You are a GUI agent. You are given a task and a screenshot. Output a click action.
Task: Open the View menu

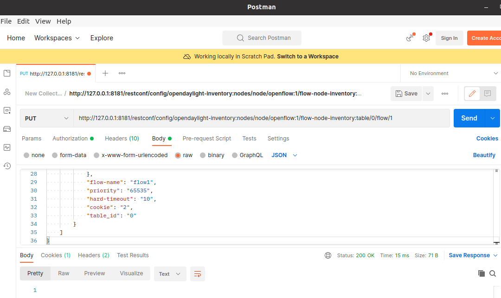coord(43,21)
